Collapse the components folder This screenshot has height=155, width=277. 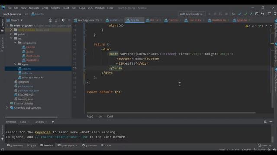pos(15,43)
